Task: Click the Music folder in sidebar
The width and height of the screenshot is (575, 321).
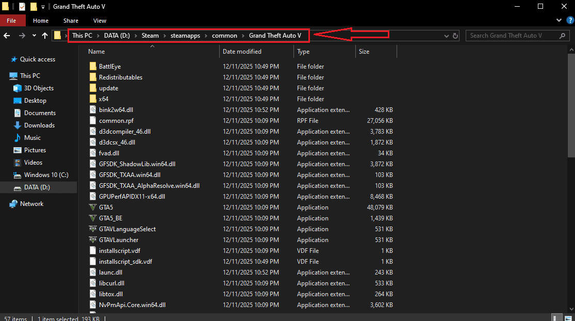Action: 32,138
